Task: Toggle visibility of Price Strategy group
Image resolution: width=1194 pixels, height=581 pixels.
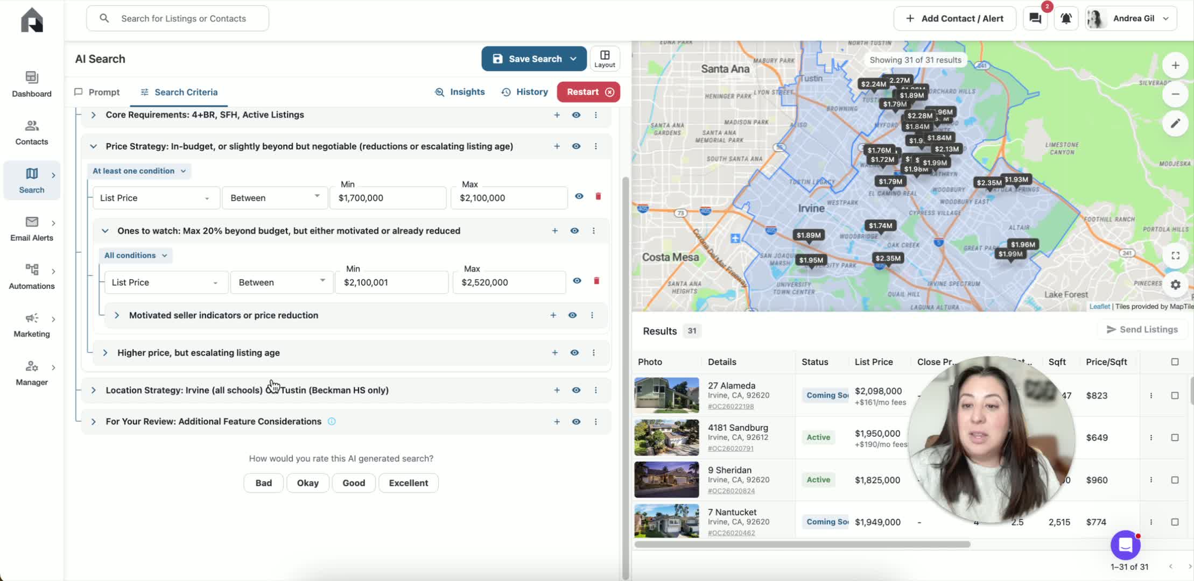Action: click(x=576, y=146)
